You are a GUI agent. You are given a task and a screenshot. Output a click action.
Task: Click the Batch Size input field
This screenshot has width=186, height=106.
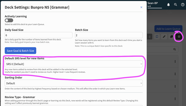109,35
